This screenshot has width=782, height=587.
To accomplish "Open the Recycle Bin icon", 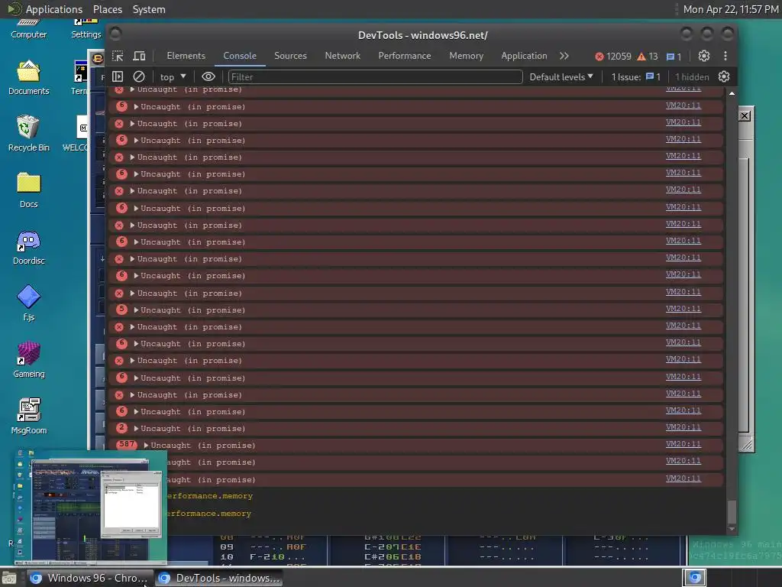I will click(x=28, y=134).
